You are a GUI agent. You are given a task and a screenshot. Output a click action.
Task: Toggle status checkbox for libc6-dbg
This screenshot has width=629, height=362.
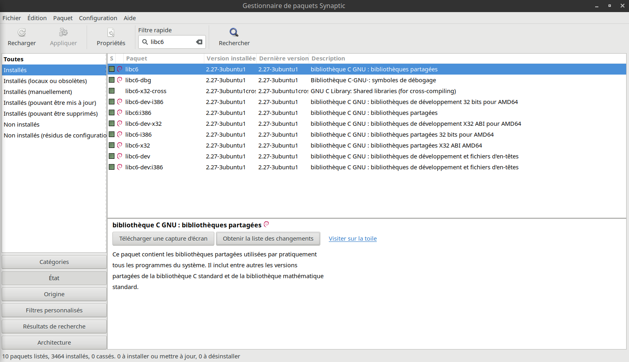[x=112, y=80]
